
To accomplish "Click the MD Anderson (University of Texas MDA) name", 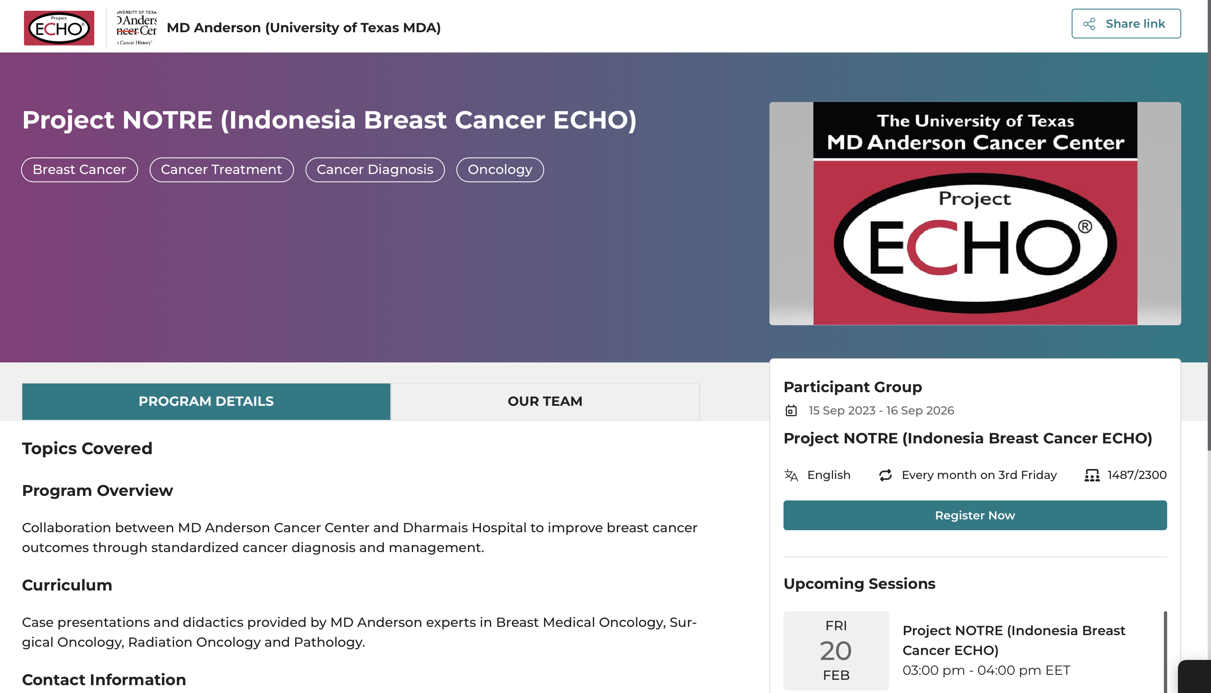I will [304, 28].
